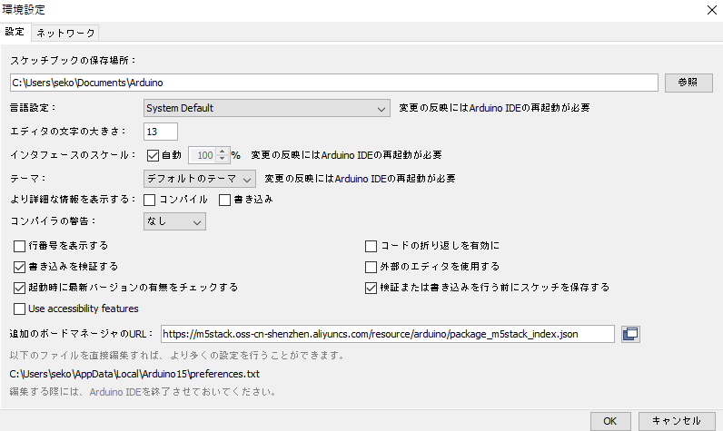
Task: Enable verbose output for コンパイル
Action: click(151, 199)
